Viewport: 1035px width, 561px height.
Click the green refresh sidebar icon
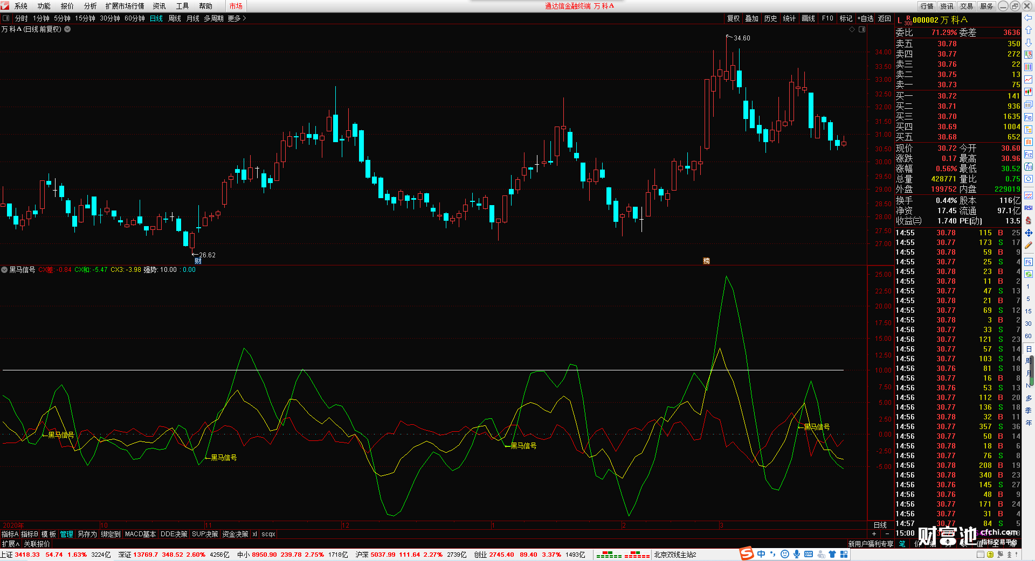[1029, 274]
